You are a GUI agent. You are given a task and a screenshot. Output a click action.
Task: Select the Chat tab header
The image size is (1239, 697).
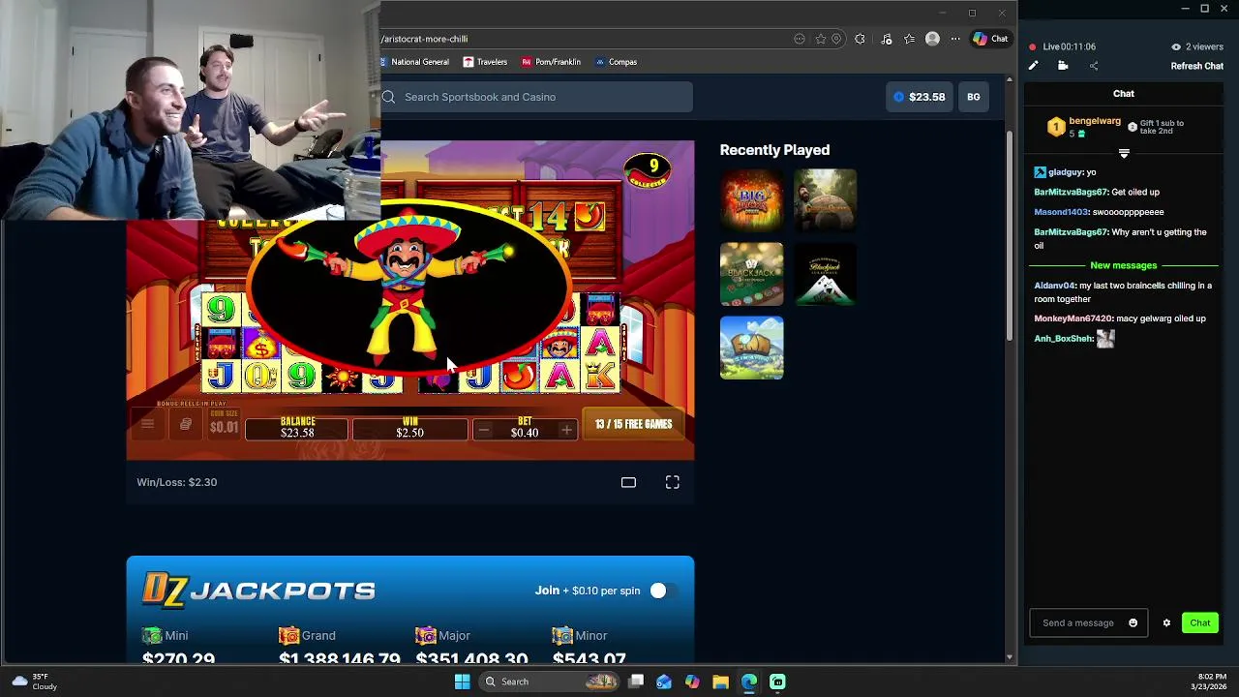coord(1124,94)
